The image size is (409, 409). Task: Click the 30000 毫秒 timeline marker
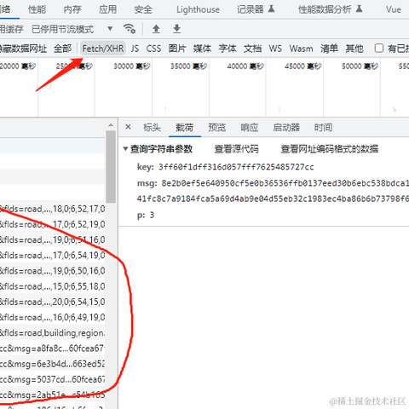coord(132,66)
